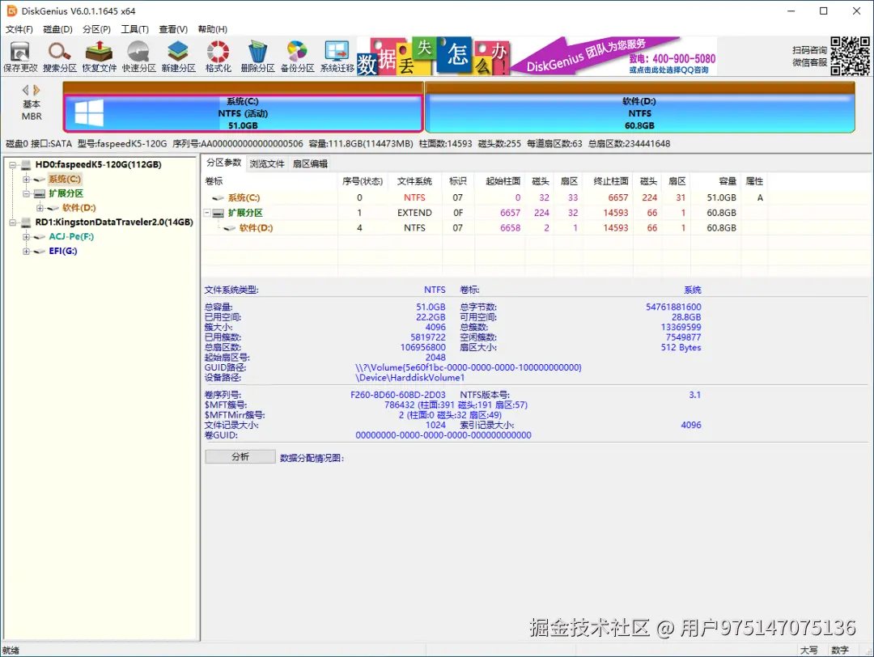Click the 软件(D:) row in partition table
This screenshot has width=874, height=657.
click(x=535, y=228)
